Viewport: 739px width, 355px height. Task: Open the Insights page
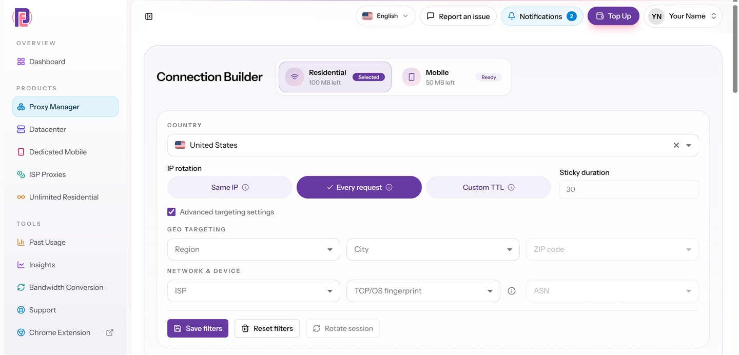[x=65, y=265]
